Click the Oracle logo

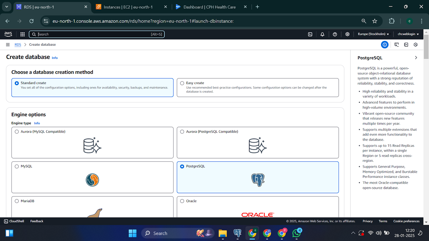pyautogui.click(x=258, y=215)
